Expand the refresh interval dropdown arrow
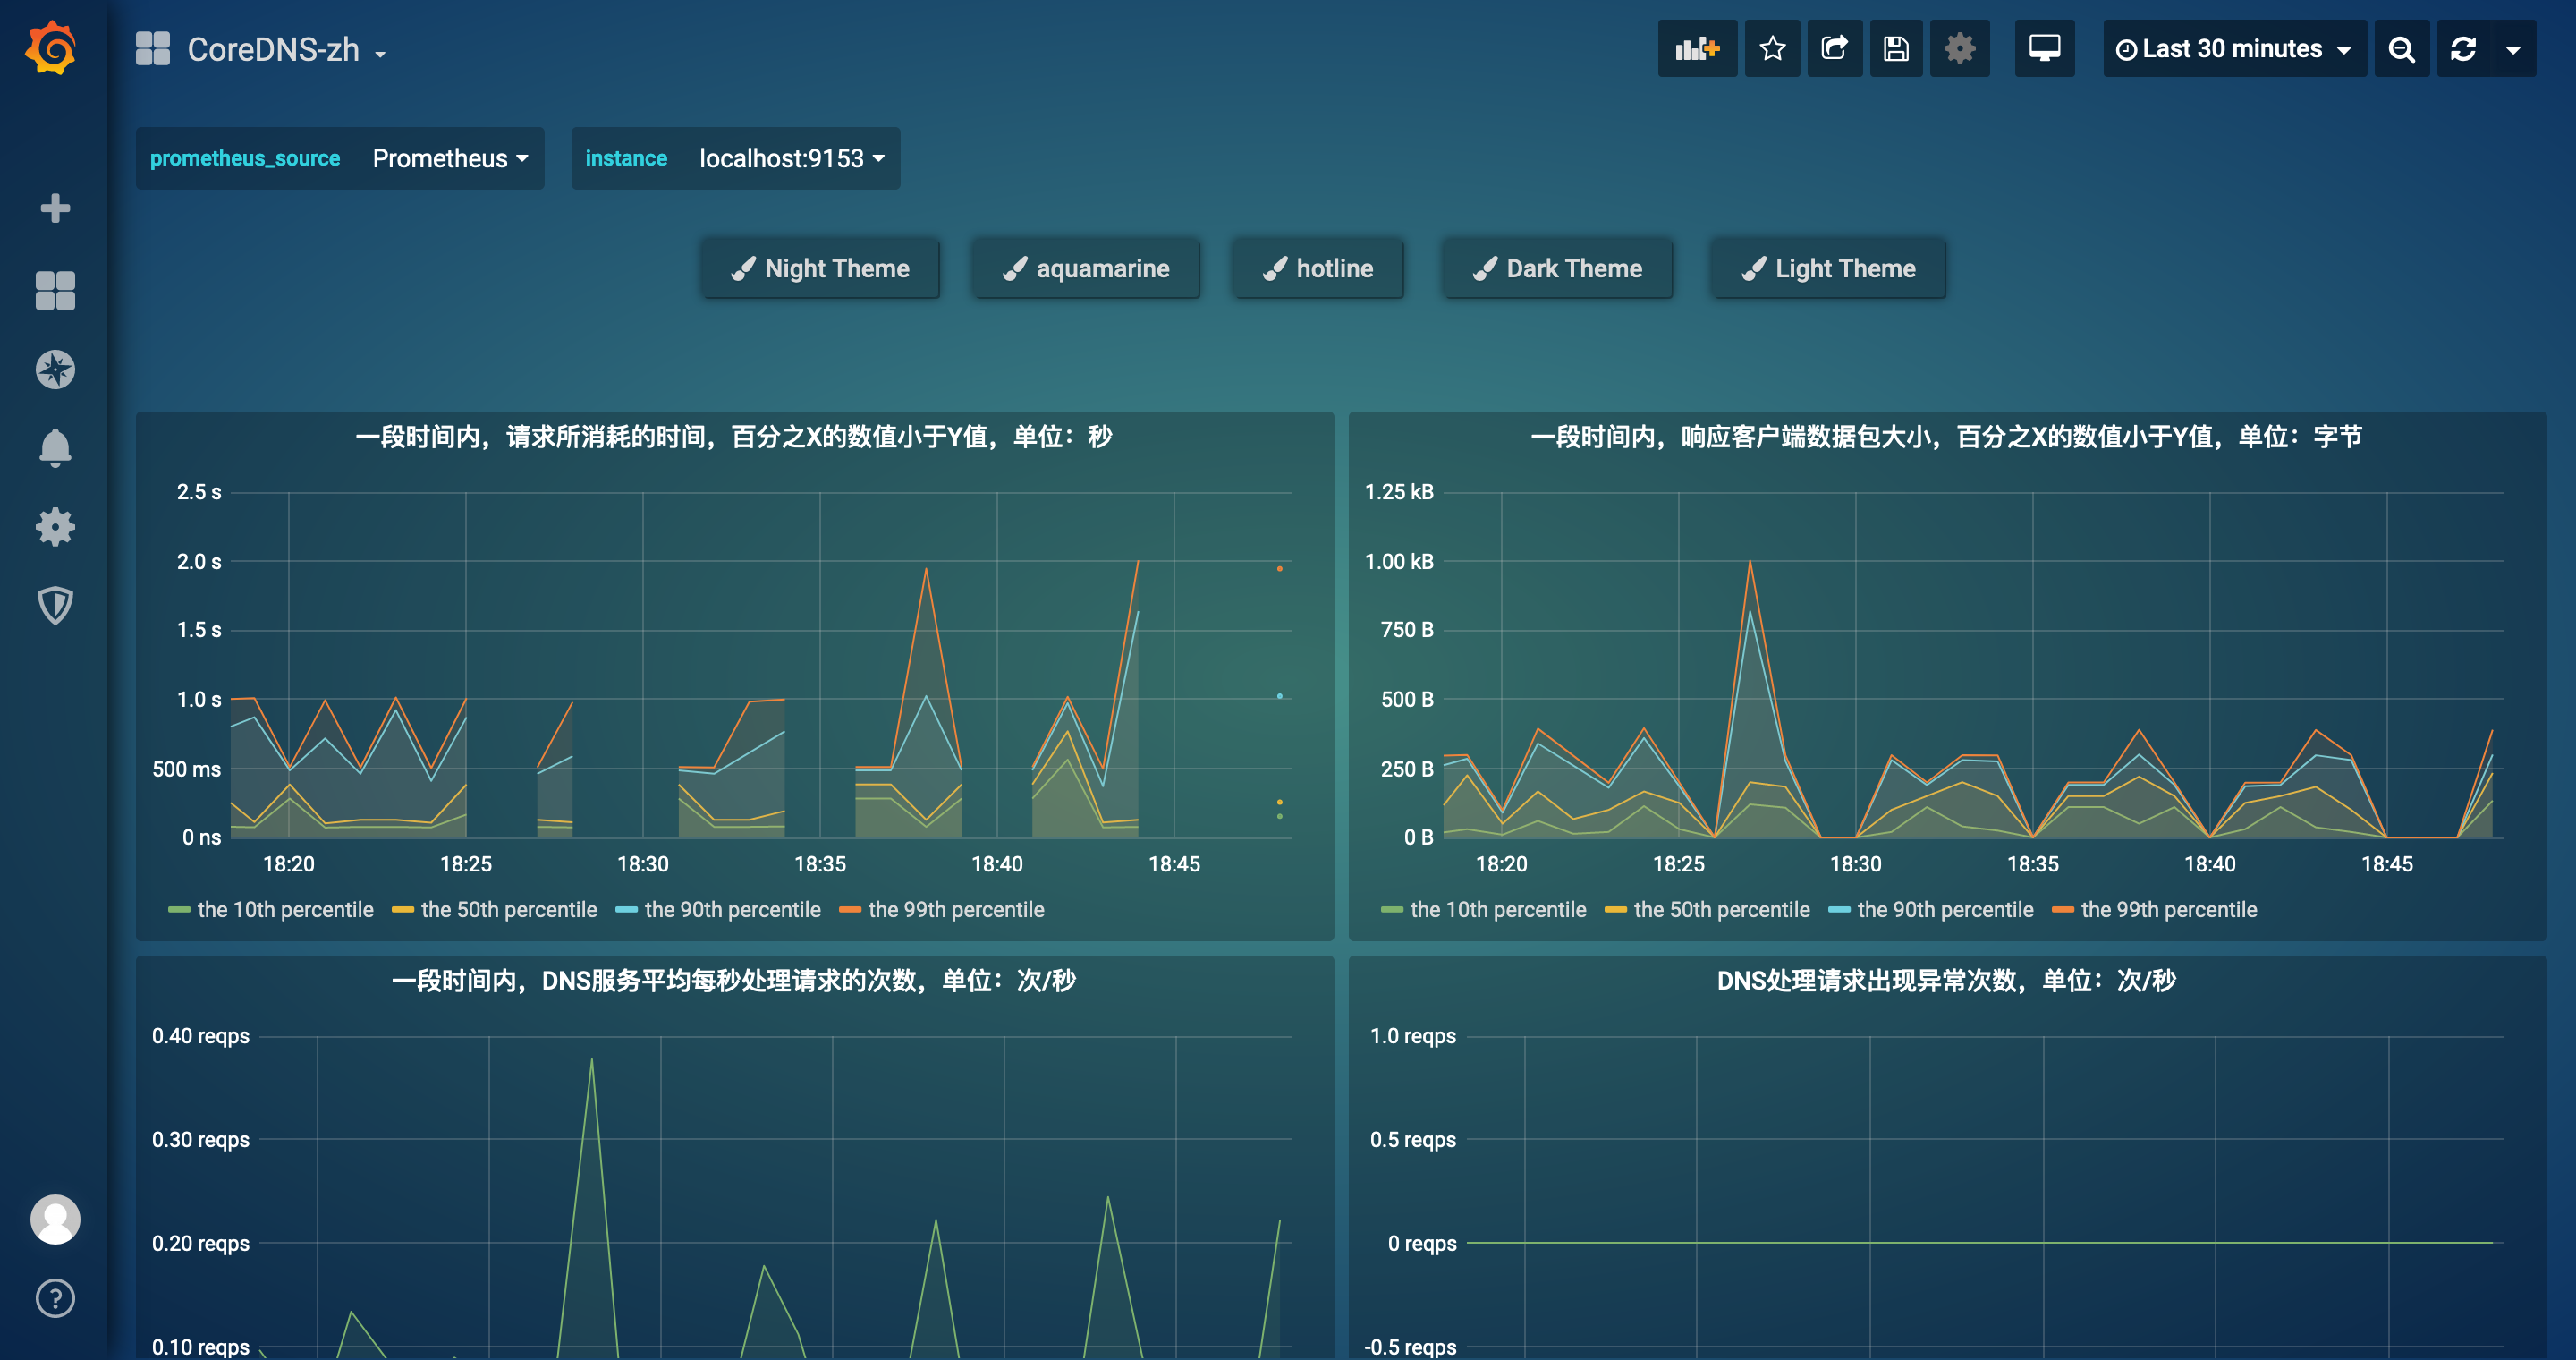The width and height of the screenshot is (2576, 1360). click(2513, 48)
